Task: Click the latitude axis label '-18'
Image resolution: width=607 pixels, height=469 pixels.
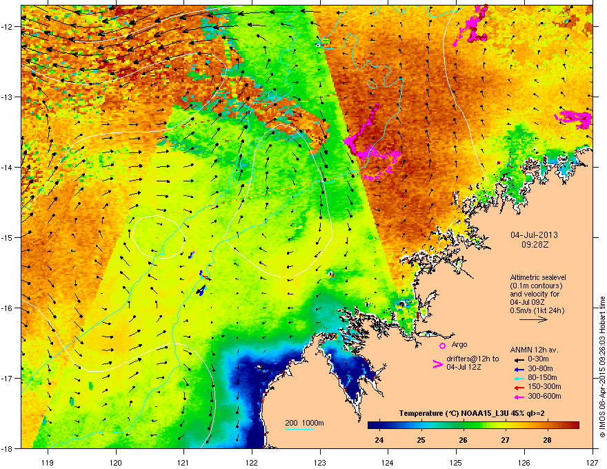Action: (x=7, y=448)
